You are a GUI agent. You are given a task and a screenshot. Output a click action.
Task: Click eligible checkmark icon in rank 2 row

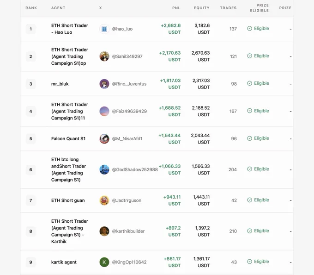[249, 56]
